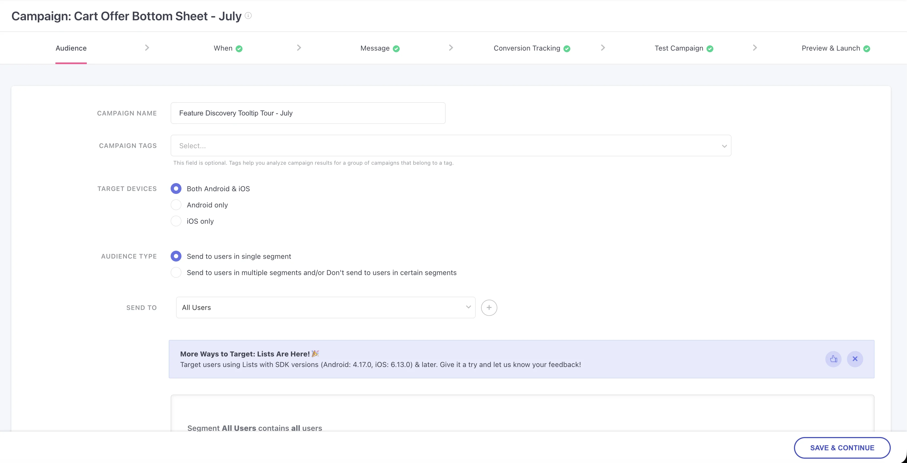Click the green checkmark next to When

[x=239, y=49]
